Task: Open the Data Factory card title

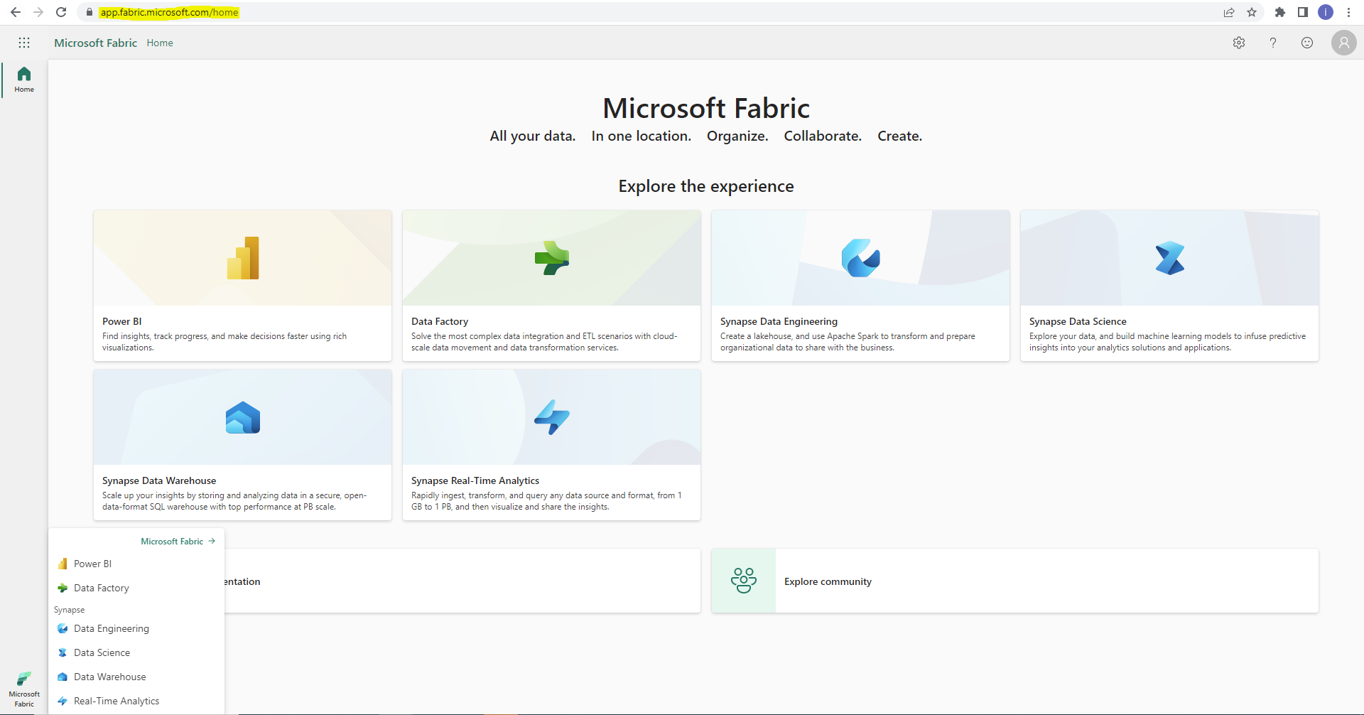Action: (x=440, y=321)
